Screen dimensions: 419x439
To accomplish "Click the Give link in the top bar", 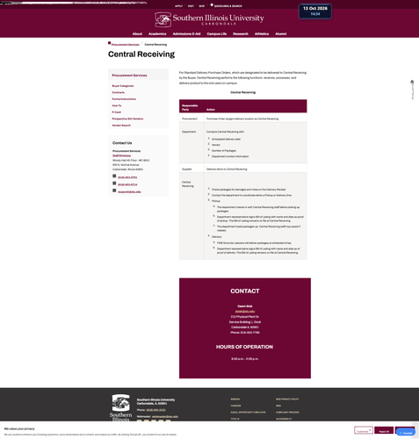I will pos(202,6).
